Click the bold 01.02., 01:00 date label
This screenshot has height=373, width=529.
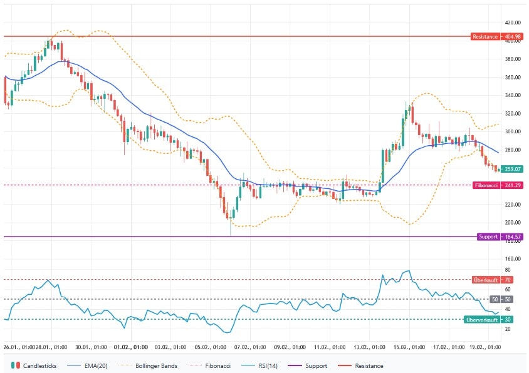pyautogui.click(x=131, y=346)
